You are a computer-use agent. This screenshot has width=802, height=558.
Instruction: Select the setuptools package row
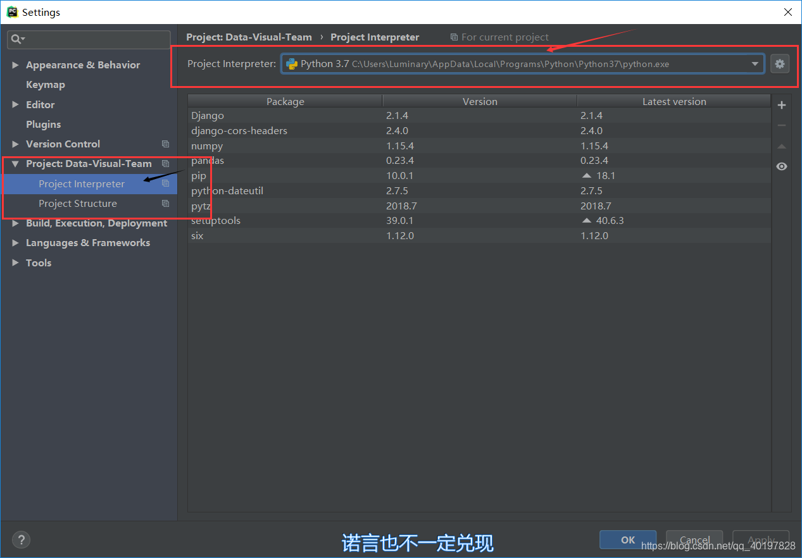(479, 221)
